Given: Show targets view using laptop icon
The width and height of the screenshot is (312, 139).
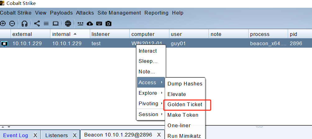Looking at the screenshot, I should 56,24.
